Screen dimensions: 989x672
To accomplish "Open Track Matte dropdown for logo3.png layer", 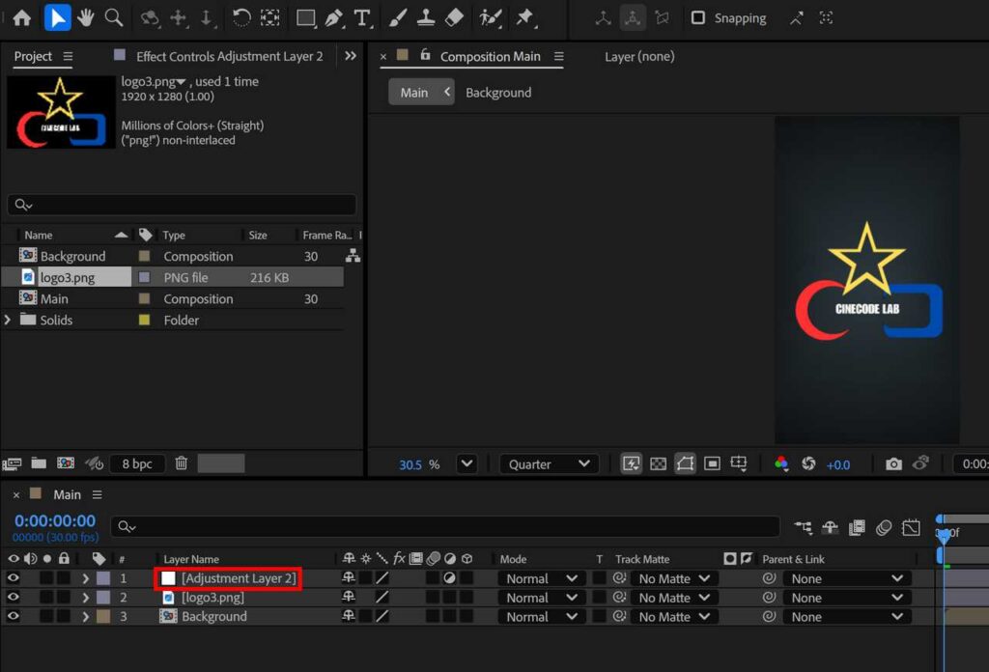I will point(674,598).
